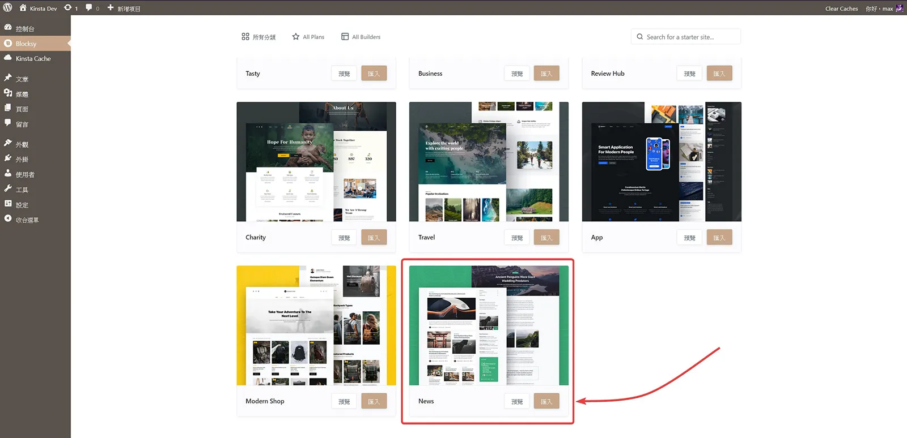
Task: Click the grid icon beside 所有分類
Action: (x=245, y=37)
